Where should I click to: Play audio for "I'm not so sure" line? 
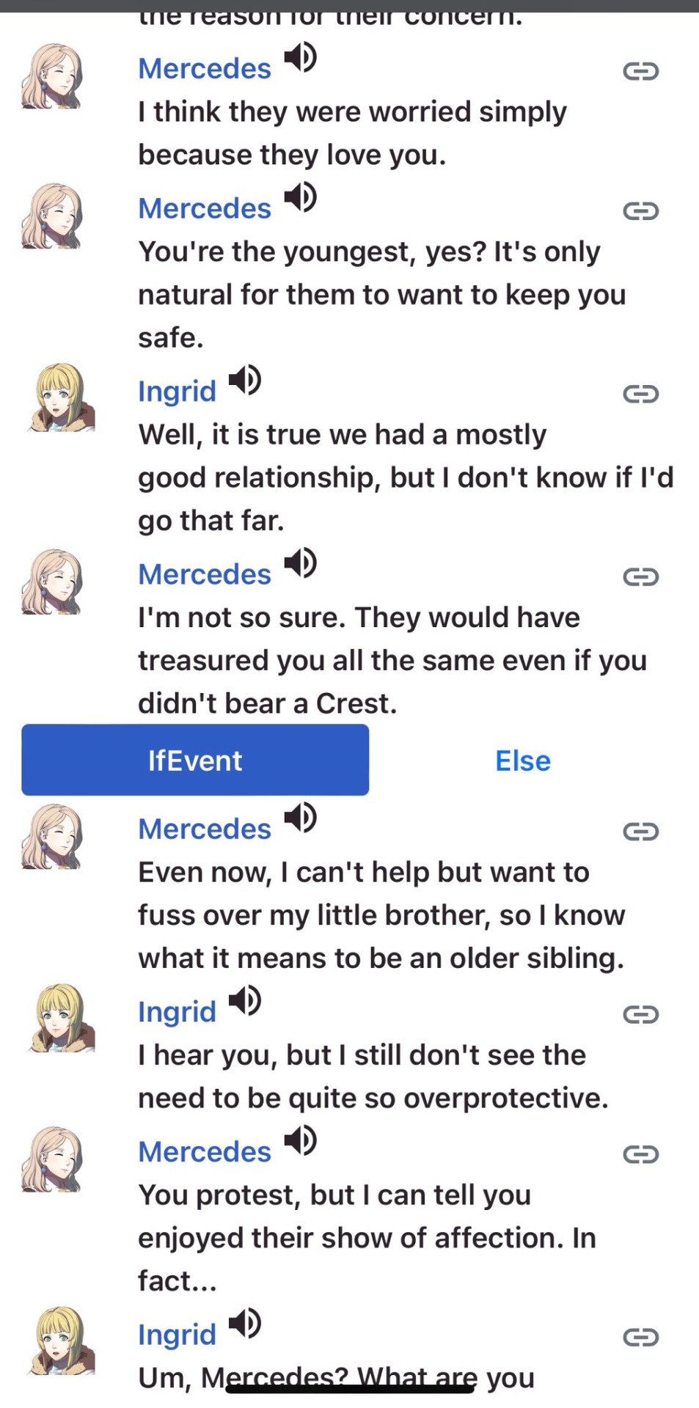tap(300, 563)
